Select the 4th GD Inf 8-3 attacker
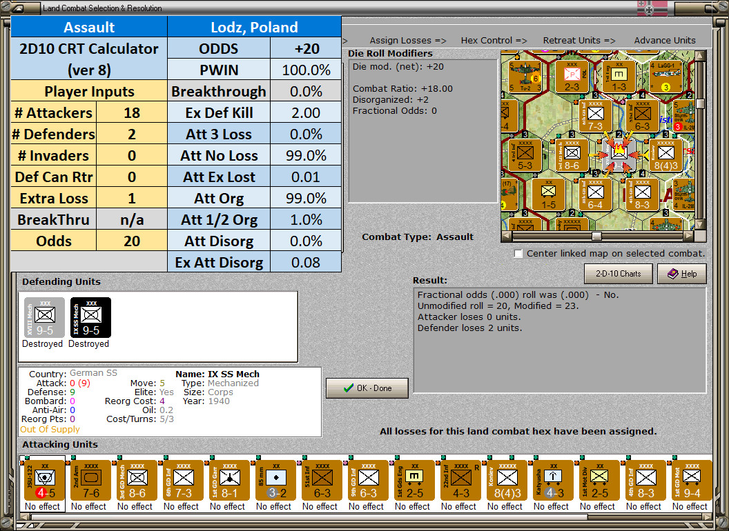This screenshot has width=729, height=531. point(645,481)
